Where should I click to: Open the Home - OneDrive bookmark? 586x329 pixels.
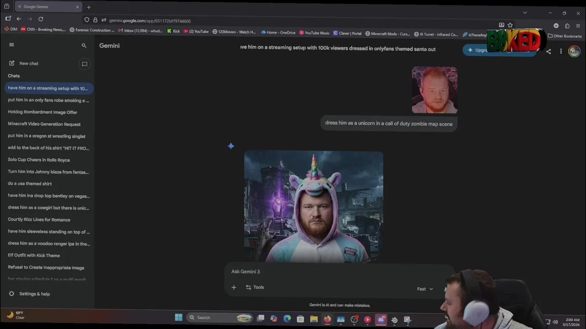278,32
